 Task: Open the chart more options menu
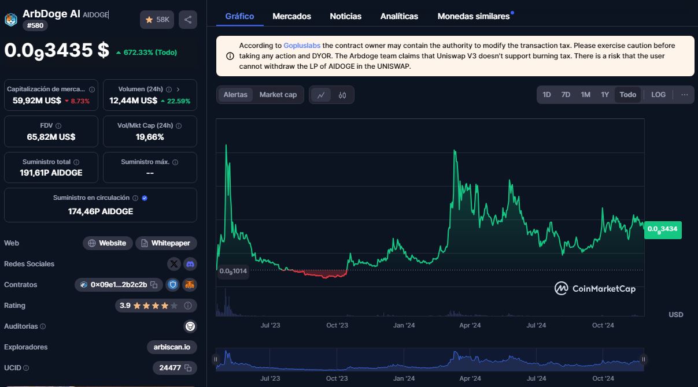click(x=685, y=95)
